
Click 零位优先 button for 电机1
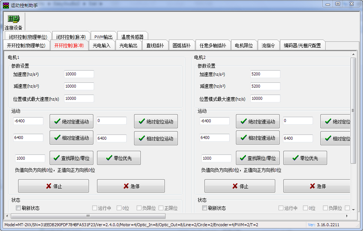click(x=119, y=158)
